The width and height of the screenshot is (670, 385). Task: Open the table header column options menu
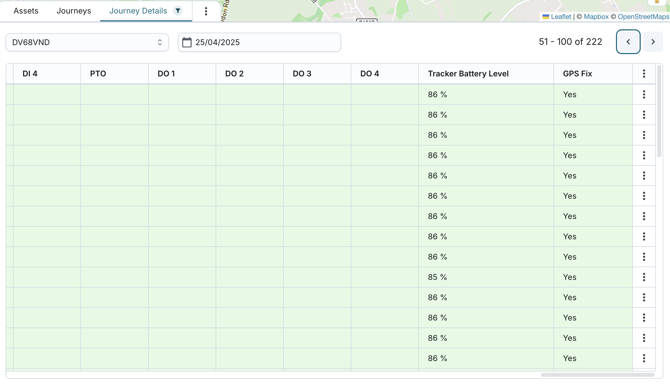pyautogui.click(x=644, y=74)
